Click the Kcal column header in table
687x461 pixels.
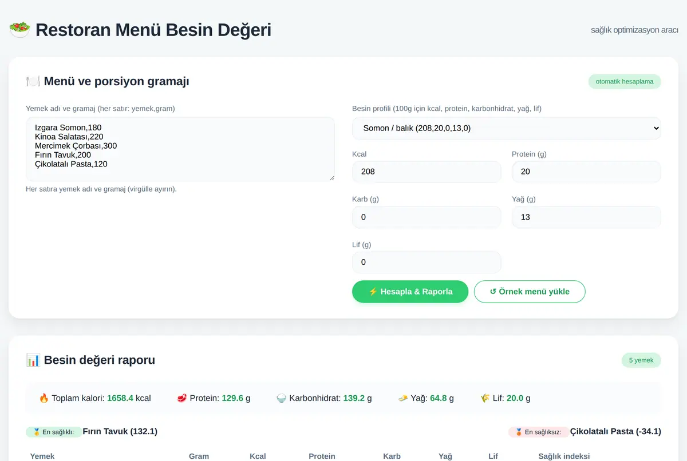pyautogui.click(x=258, y=456)
